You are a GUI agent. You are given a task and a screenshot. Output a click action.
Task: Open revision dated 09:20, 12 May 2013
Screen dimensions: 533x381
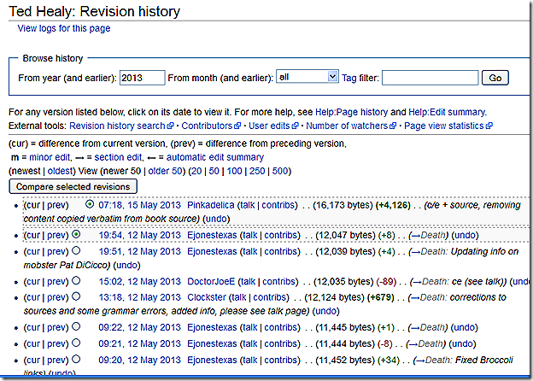pos(140,360)
